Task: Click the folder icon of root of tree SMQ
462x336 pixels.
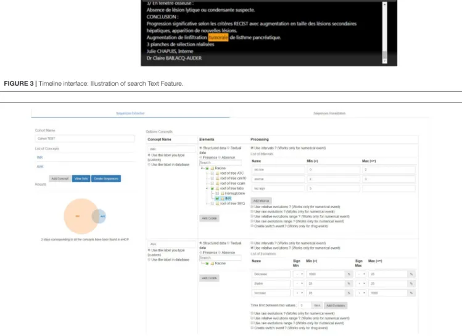Action: [x=218, y=204]
